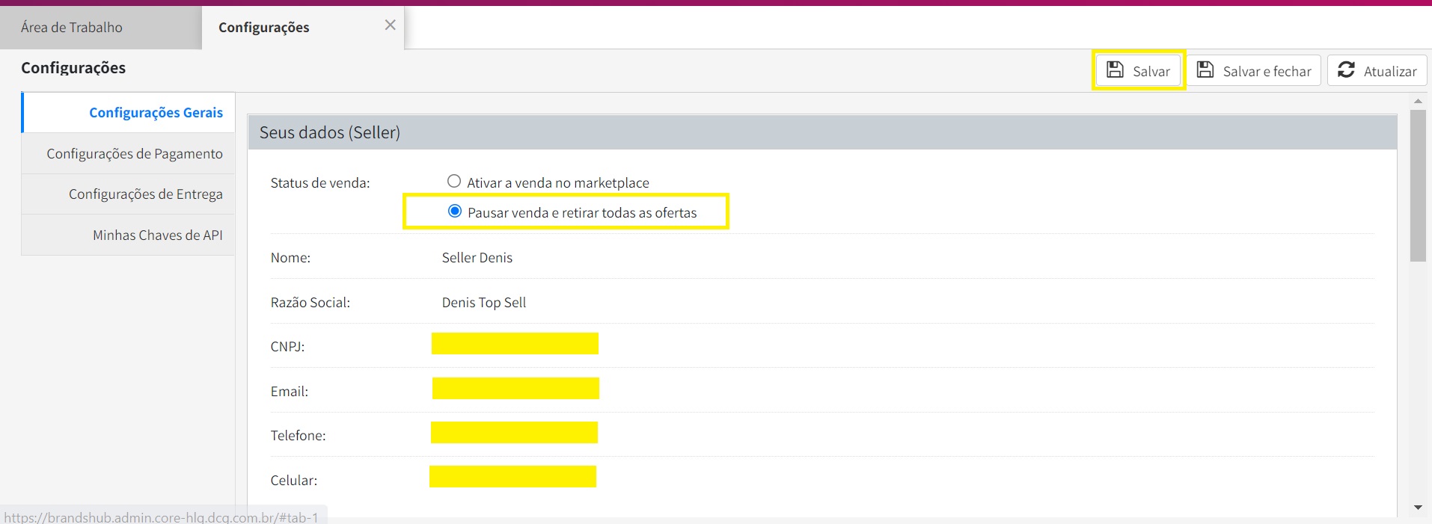Click the CNPJ label

(x=287, y=346)
